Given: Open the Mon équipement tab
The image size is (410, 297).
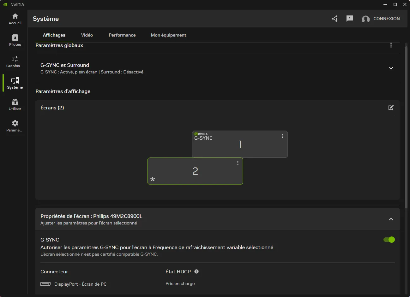Looking at the screenshot, I should click(168, 35).
